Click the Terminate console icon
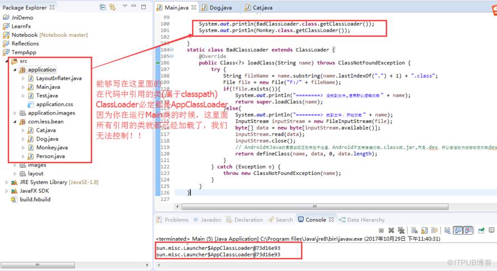This screenshot has height=271, width=497. 381,230
